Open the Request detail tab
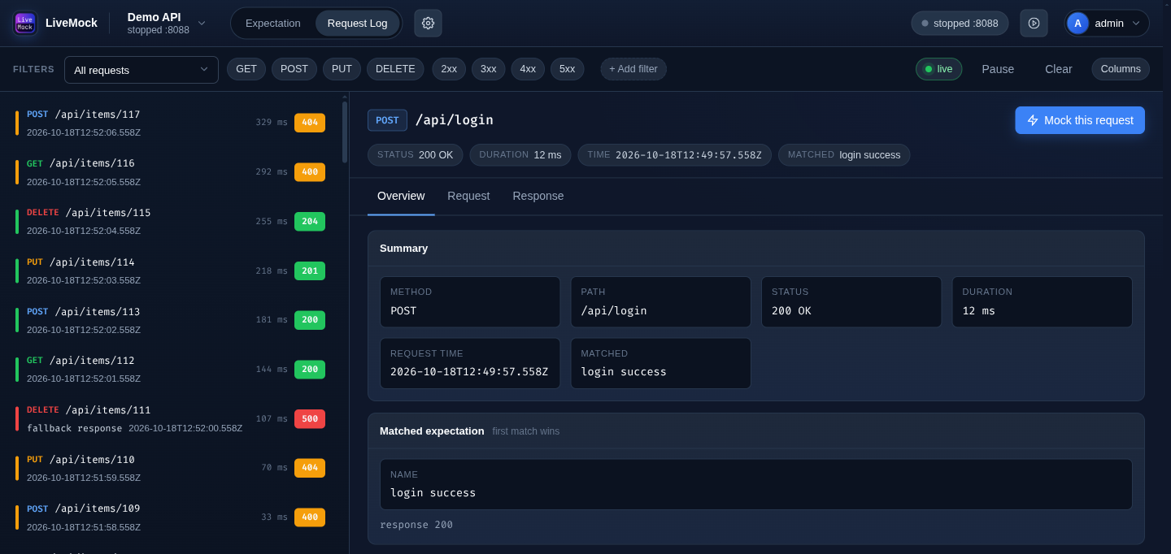1171x554 pixels. pyautogui.click(x=468, y=196)
